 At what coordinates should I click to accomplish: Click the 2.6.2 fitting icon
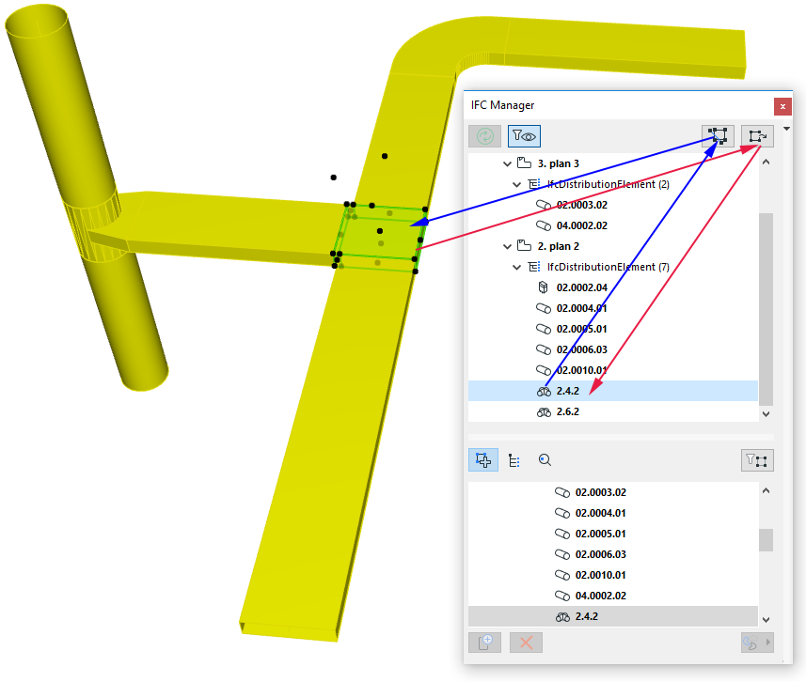(544, 411)
